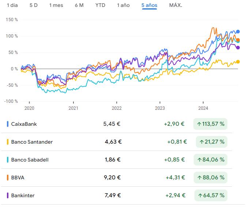Select the YTD range tab
Viewport: 246px width, 210px height.
tap(100, 5)
